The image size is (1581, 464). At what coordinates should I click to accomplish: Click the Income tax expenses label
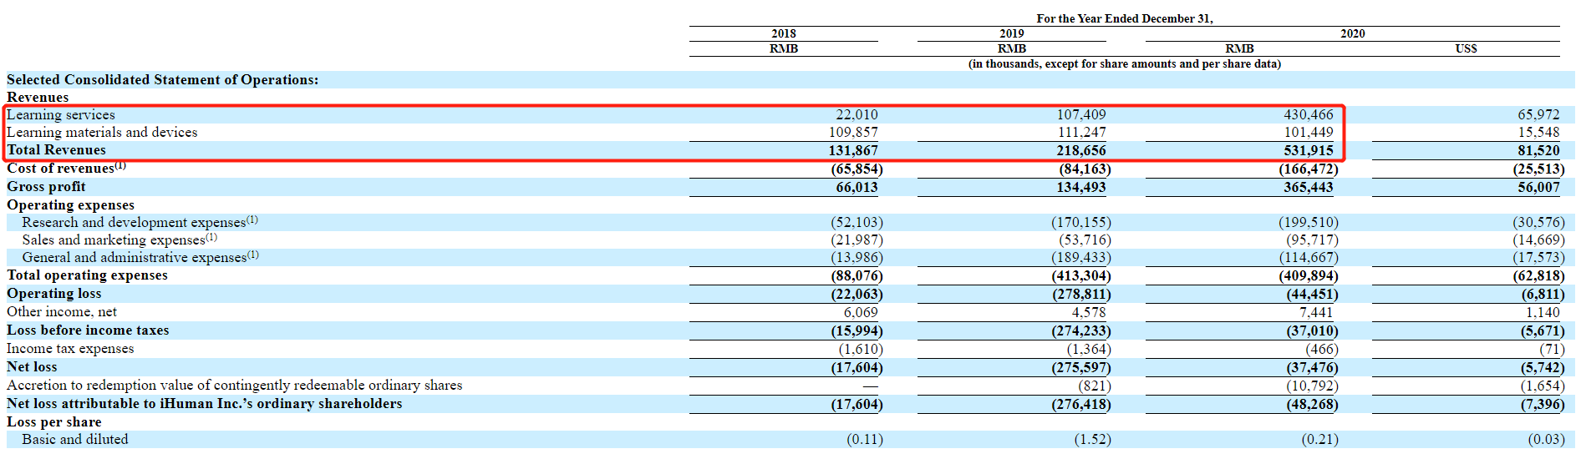[x=70, y=349]
